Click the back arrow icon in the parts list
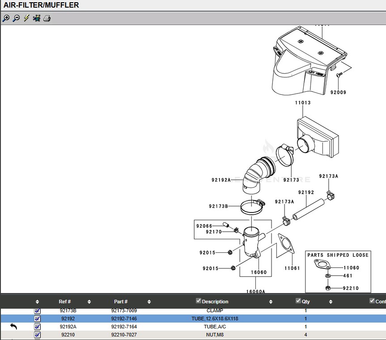The image size is (386, 340). tap(13, 327)
